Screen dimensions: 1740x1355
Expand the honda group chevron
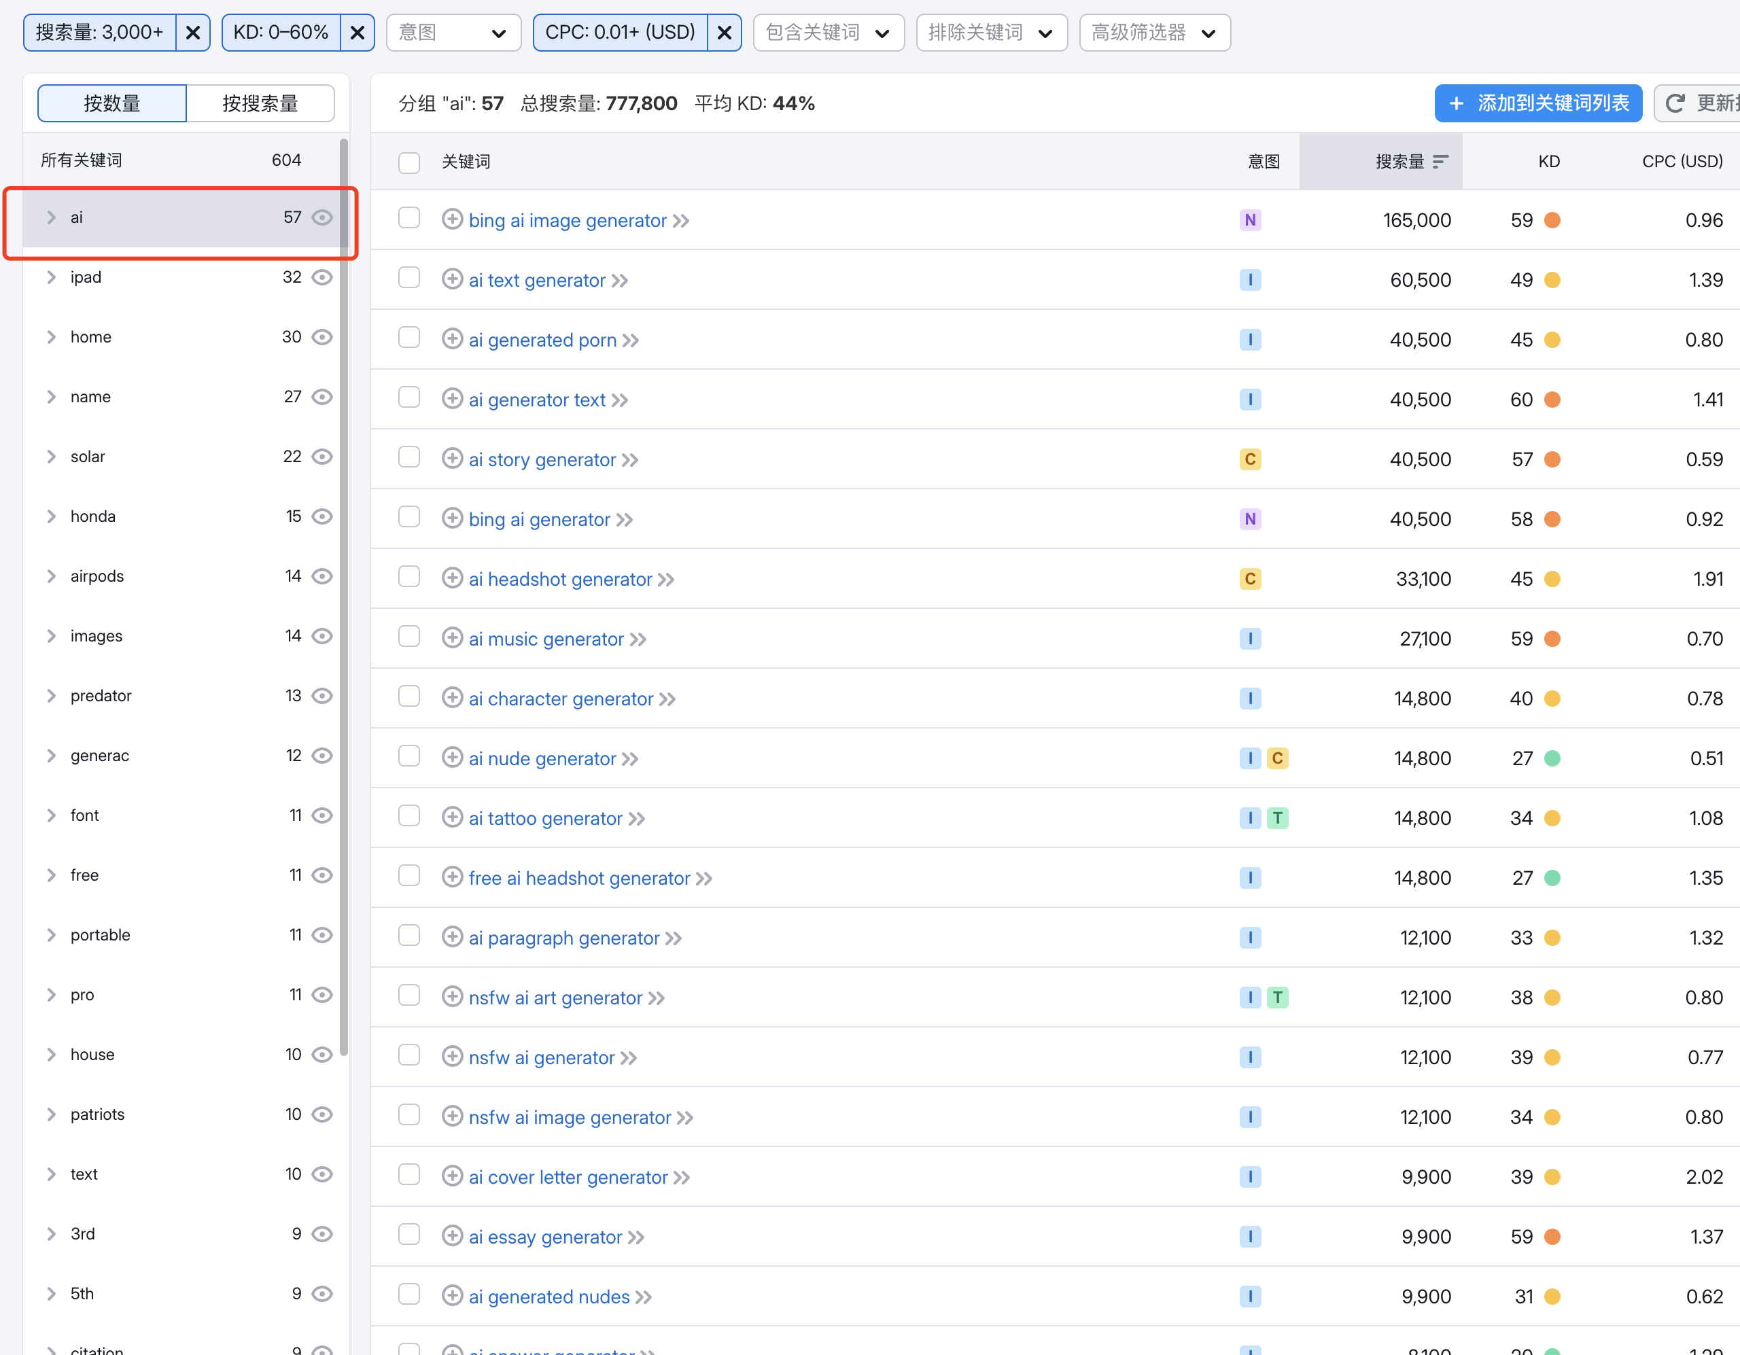[x=52, y=516]
